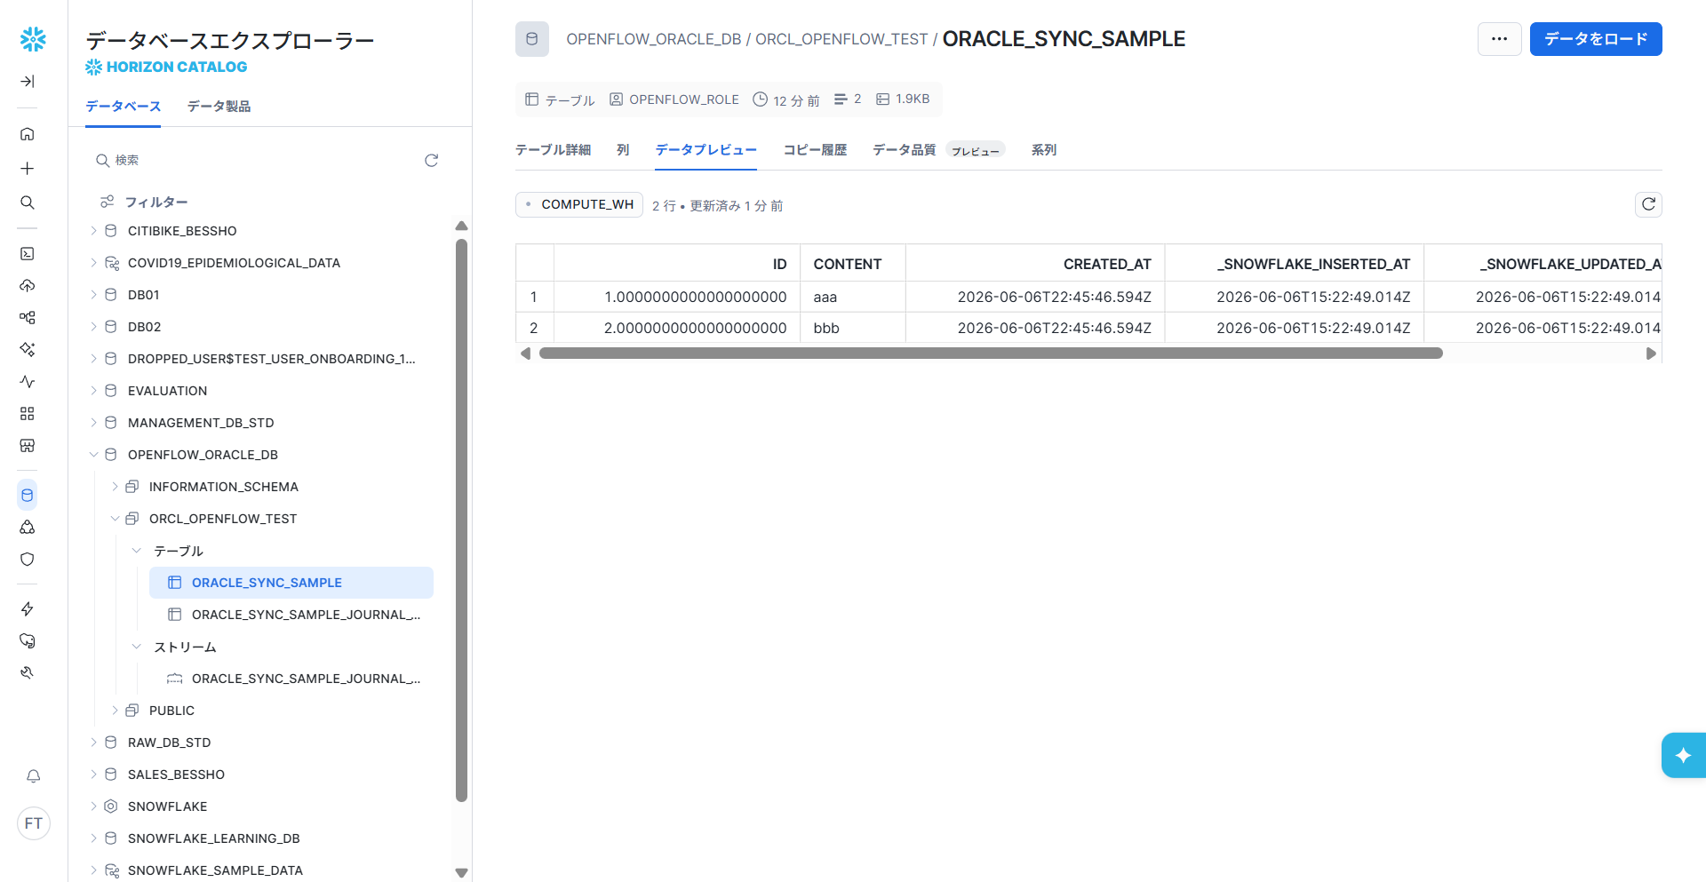The height and width of the screenshot is (882, 1706).
Task: Collapse the OPENFLOW_ORACLE_DB database
Action: [x=93, y=455]
